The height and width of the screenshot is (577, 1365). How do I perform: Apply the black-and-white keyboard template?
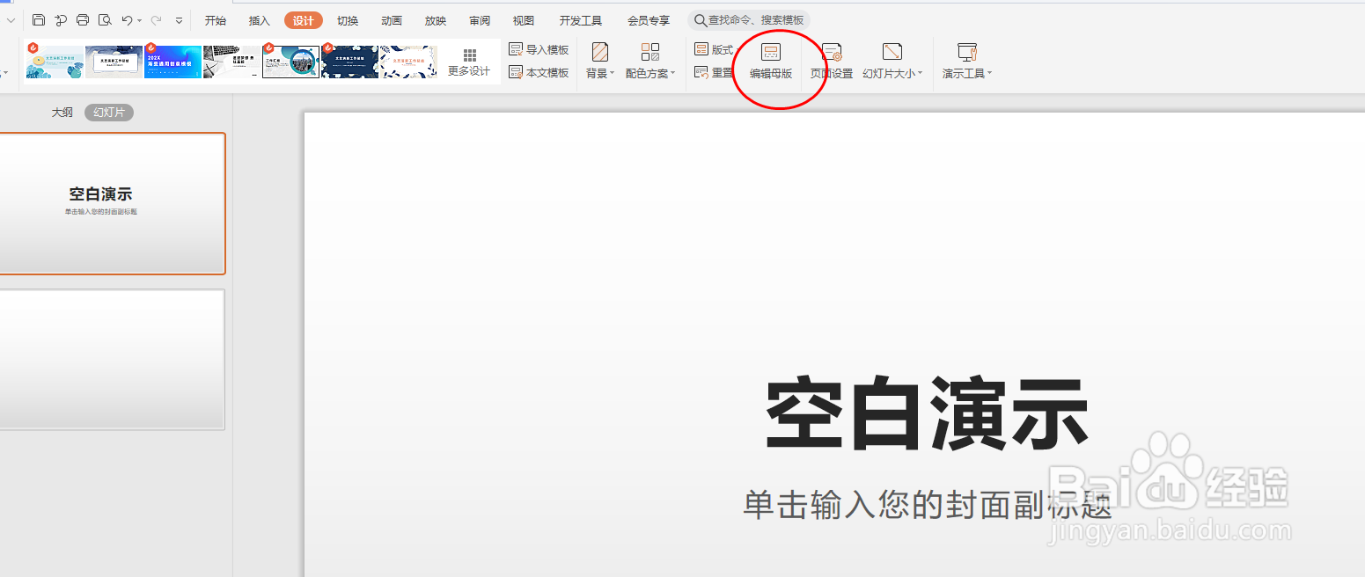[x=232, y=62]
